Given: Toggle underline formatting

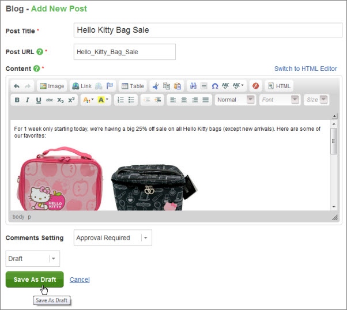Looking at the screenshot, I should [x=39, y=100].
